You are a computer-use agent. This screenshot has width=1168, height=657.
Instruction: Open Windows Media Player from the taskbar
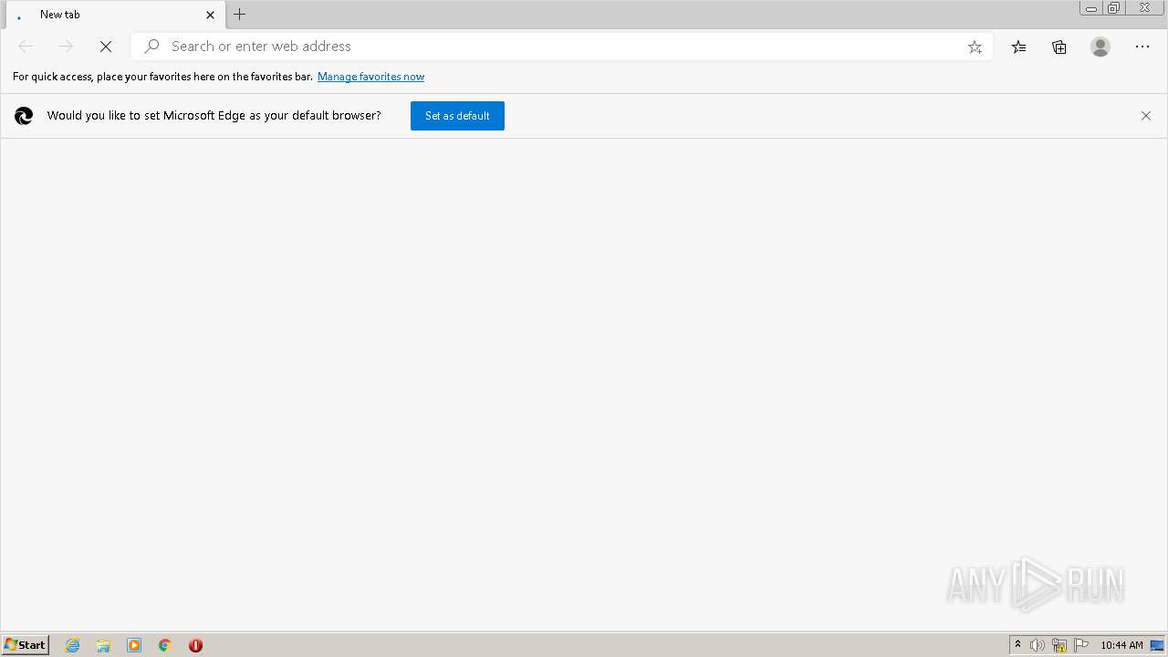pos(134,645)
